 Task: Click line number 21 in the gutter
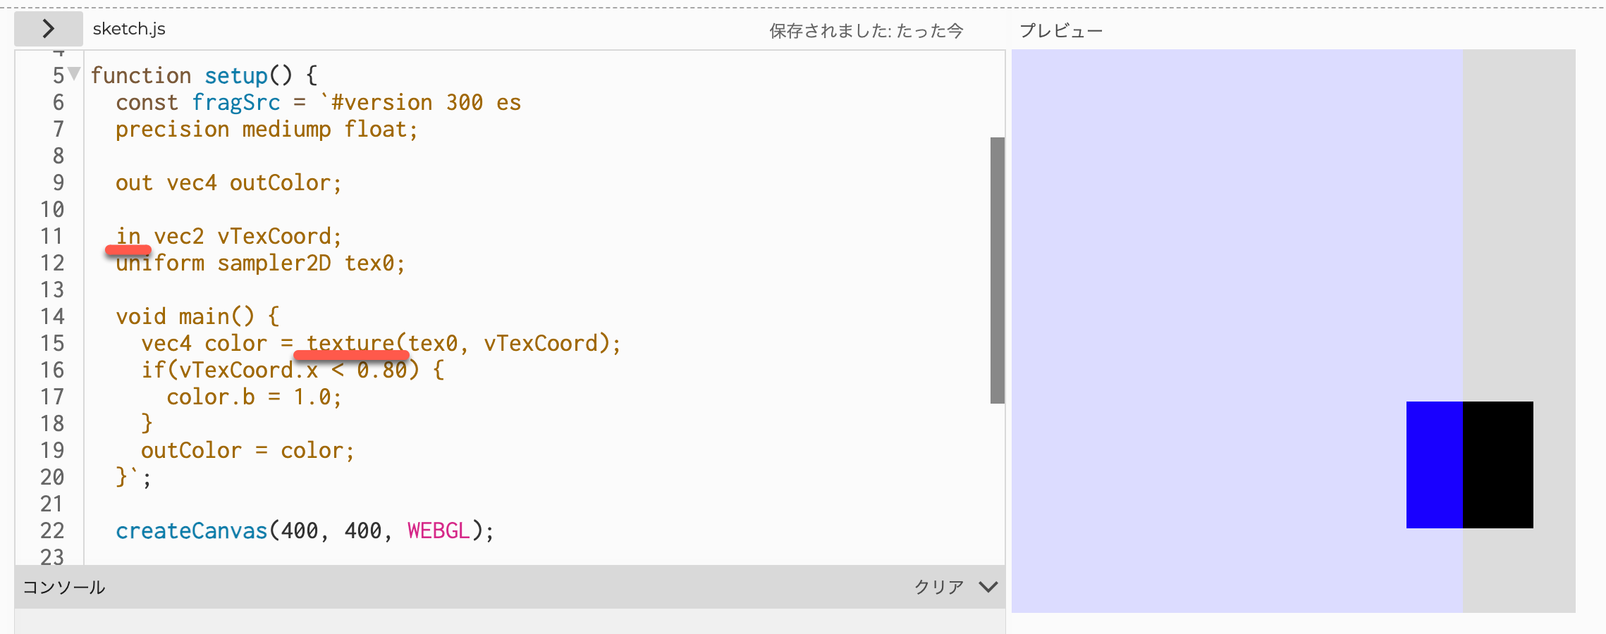(52, 504)
